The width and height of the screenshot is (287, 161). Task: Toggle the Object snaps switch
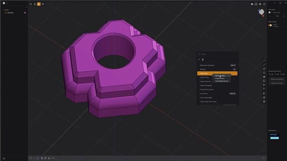tap(270, 25)
